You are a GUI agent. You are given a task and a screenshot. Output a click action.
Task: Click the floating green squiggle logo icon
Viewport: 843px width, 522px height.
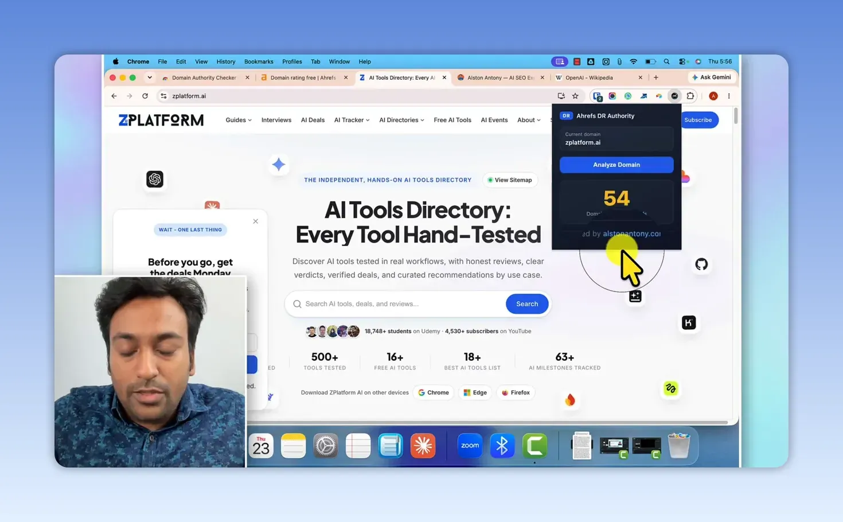[x=670, y=389]
